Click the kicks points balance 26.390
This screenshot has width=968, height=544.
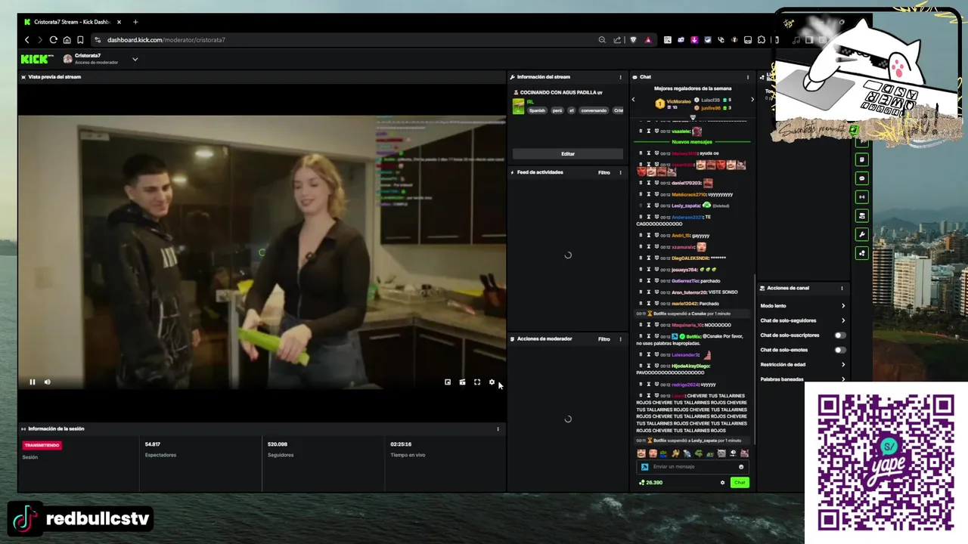click(650, 483)
